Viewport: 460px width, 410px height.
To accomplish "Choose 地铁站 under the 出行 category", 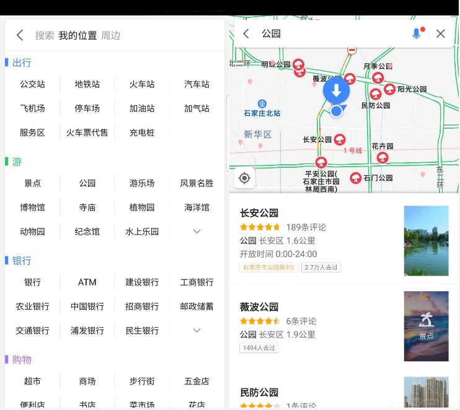I will pos(87,84).
